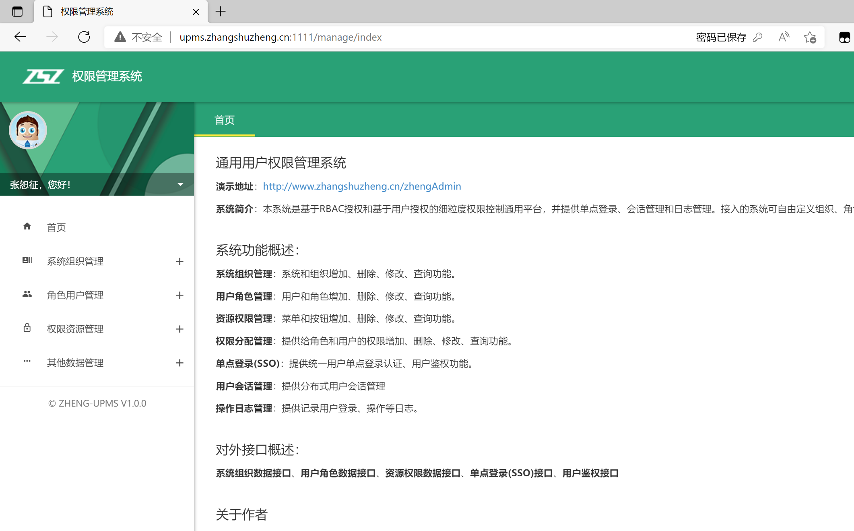The width and height of the screenshot is (854, 531).
Task: Click the 权限资源管理 lock icon
Action: point(27,328)
